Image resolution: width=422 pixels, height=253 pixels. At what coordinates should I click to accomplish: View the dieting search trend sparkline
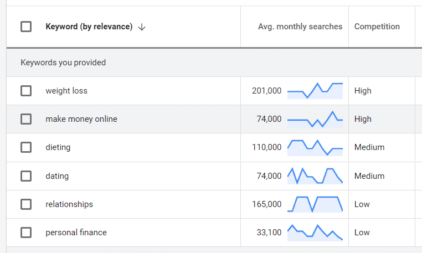(315, 147)
